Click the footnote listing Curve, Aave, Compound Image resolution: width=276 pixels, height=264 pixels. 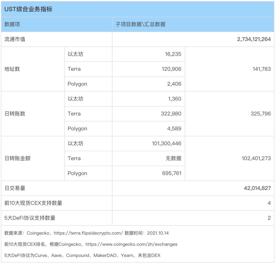tap(82, 255)
